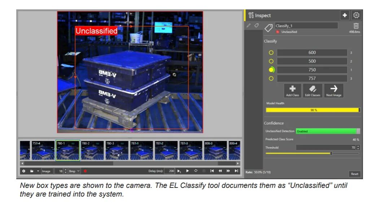This screenshot has width=376, height=203.
Task: Click the Next Image button
Action: (333, 91)
